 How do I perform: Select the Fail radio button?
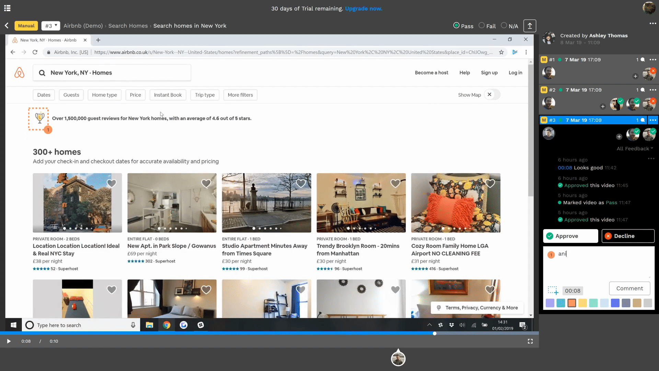coord(482,25)
